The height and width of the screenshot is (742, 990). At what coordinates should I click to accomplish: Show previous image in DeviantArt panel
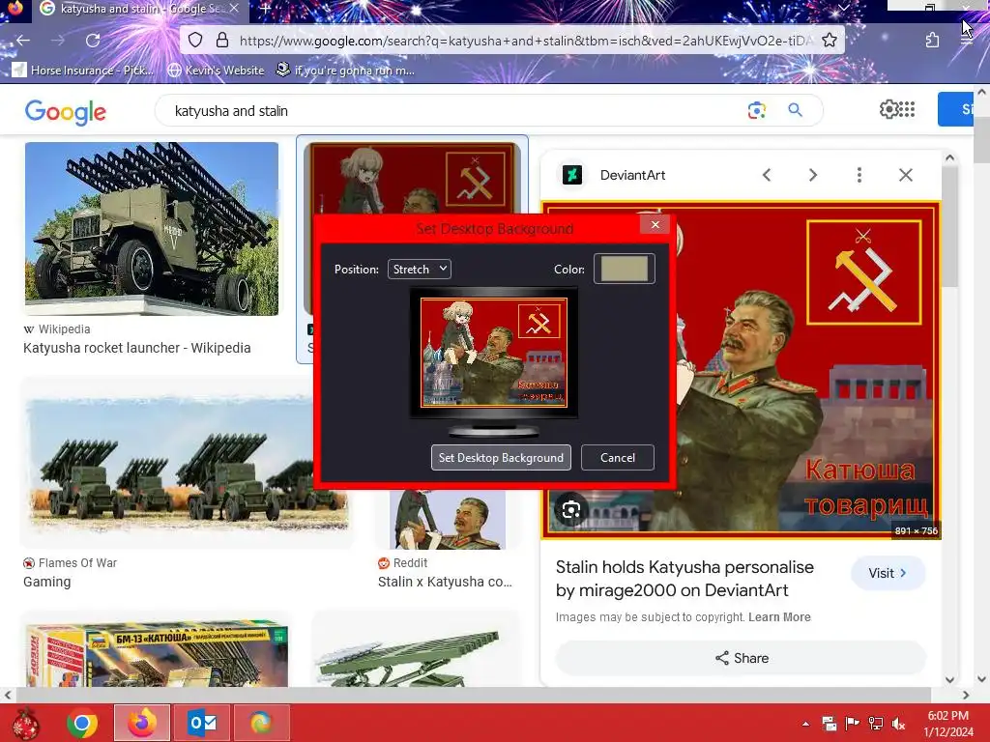(767, 175)
